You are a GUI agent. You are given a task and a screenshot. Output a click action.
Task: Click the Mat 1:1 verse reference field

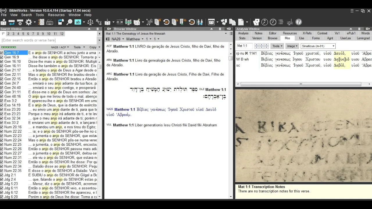click(244, 46)
